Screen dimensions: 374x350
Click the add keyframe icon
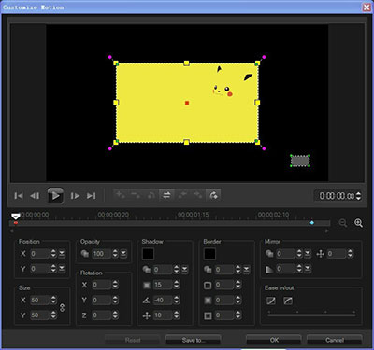[x=121, y=195]
